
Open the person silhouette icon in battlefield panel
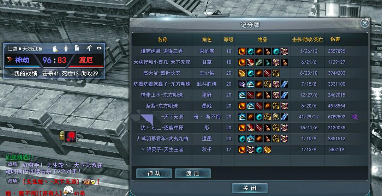pyautogui.click(x=66, y=48)
